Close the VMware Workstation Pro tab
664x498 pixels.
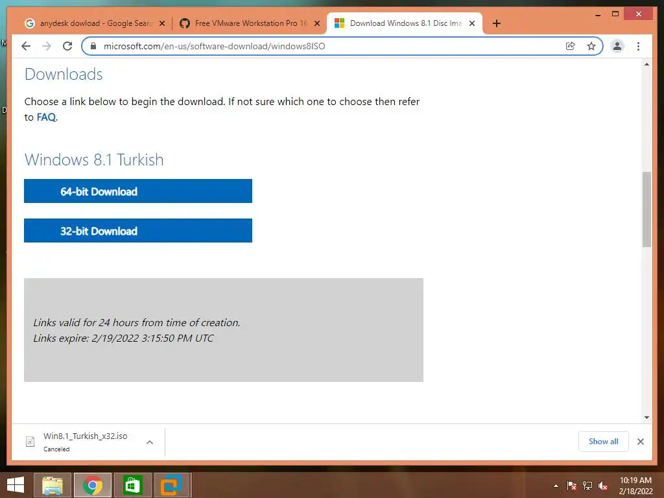[x=316, y=24]
